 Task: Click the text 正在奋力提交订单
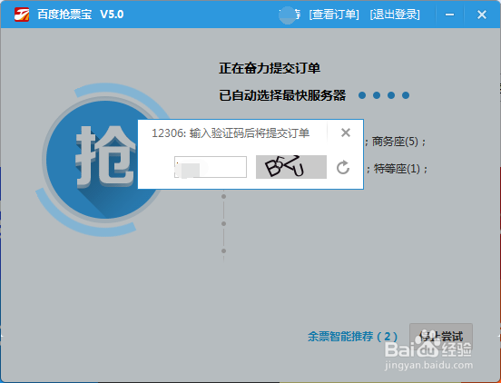coord(270,68)
